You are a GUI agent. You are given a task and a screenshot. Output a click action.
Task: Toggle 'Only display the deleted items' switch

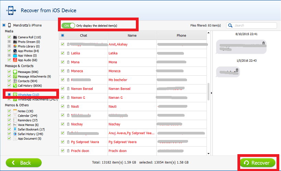tap(68, 25)
